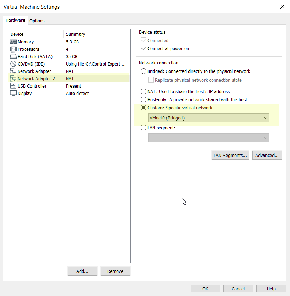Click the Hard Disk (SATA) icon
Image resolution: width=290 pixels, height=296 pixels.
click(x=13, y=56)
